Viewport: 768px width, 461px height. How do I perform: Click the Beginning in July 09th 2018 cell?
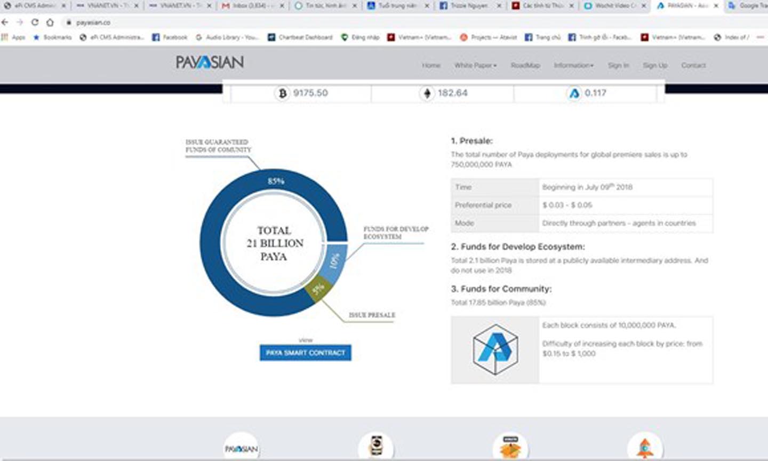point(626,187)
